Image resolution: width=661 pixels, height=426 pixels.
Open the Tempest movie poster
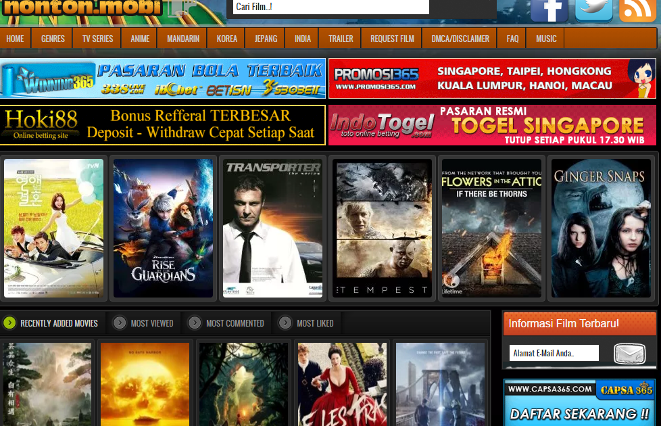(383, 228)
